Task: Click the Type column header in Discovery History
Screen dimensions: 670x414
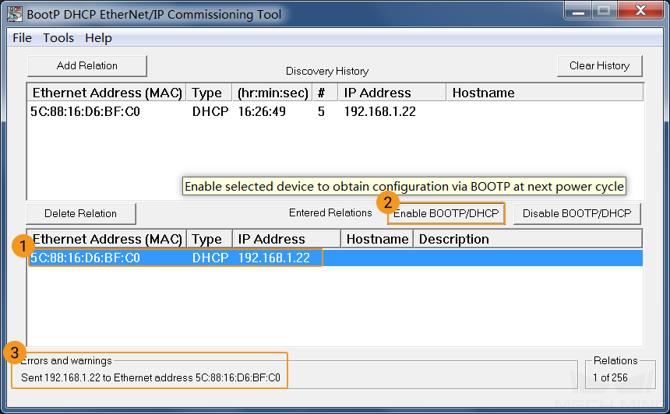Action: tap(209, 93)
